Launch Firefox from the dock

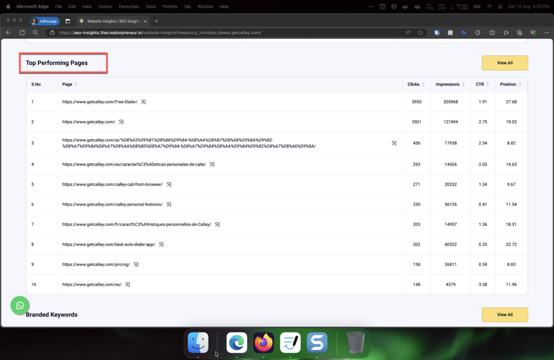(263, 342)
